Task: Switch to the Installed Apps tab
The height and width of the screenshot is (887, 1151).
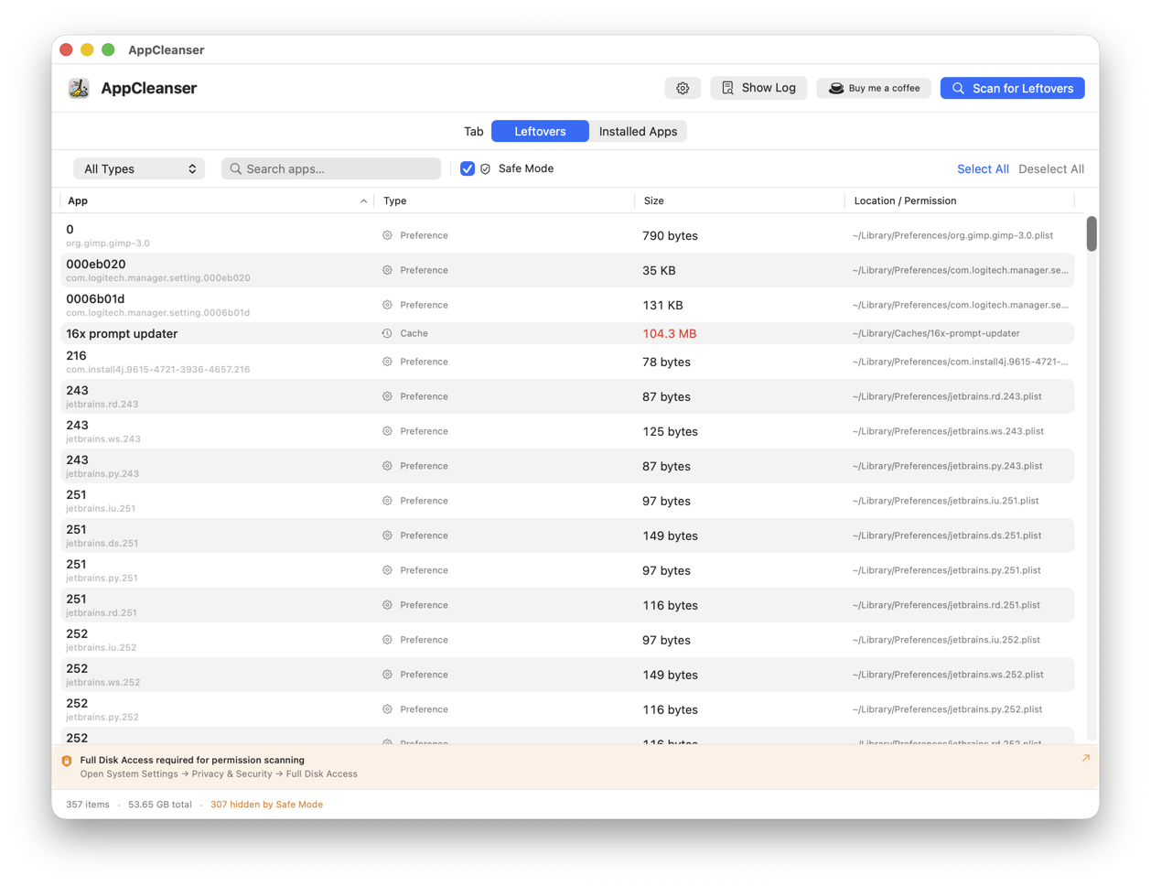Action: coord(638,132)
